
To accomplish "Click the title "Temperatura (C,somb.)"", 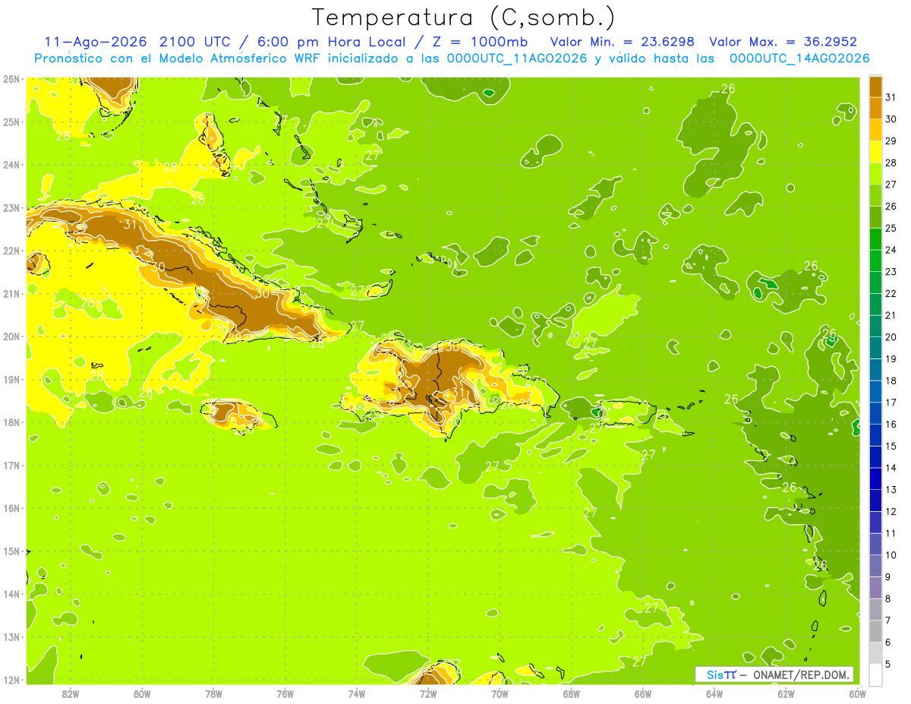I will click(464, 18).
